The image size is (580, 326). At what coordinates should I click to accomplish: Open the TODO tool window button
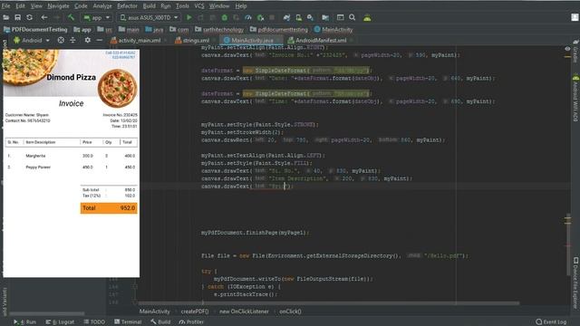coord(94,322)
